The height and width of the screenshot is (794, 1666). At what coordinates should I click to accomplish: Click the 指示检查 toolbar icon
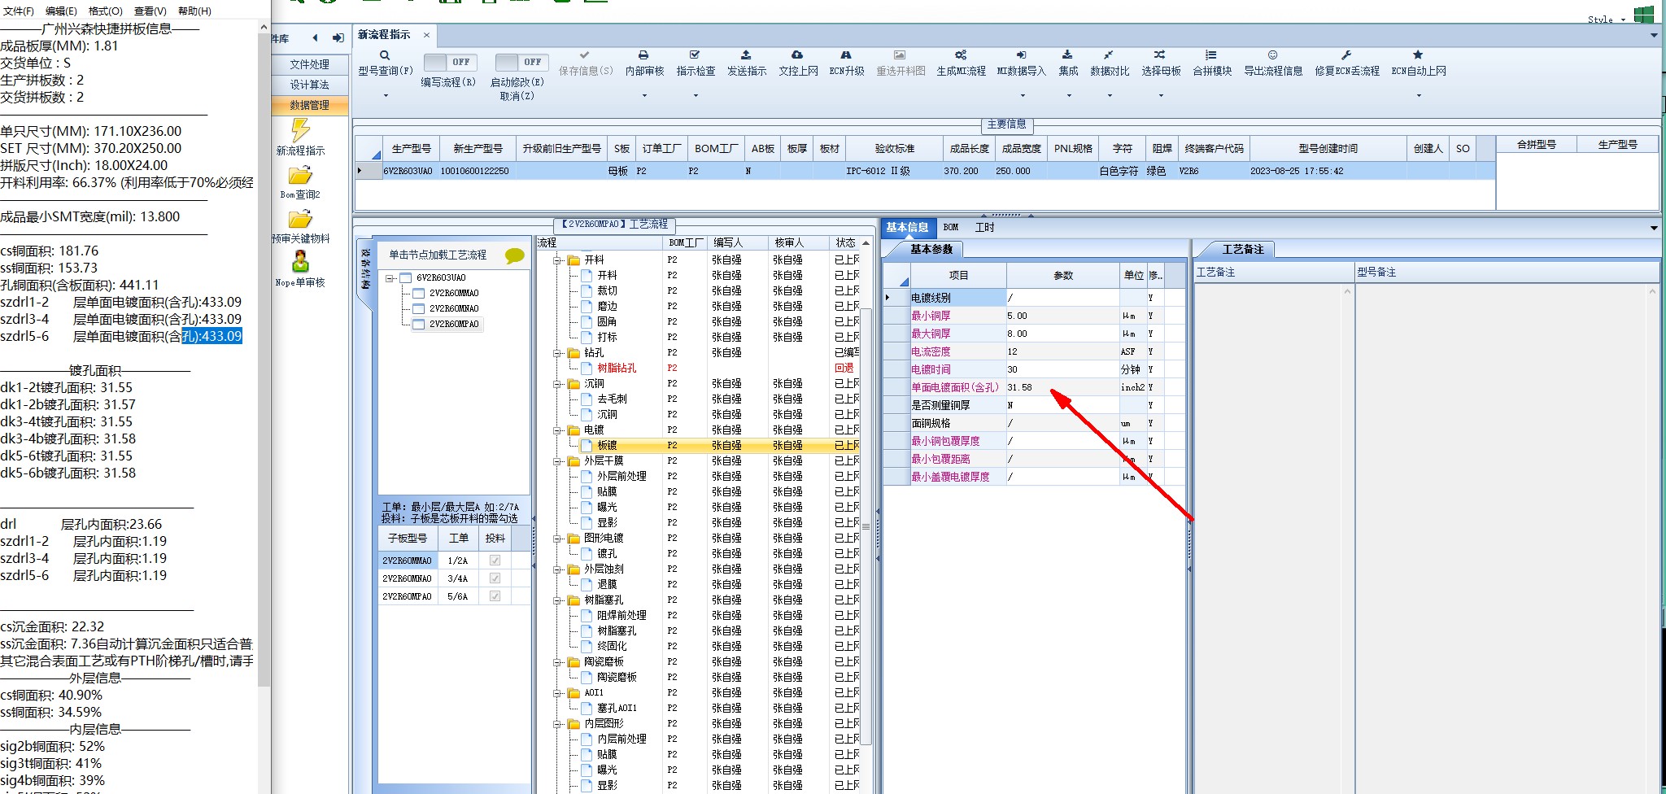[x=695, y=55]
